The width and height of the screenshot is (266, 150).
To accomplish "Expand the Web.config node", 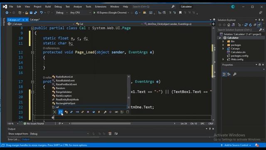I will [x=223, y=59].
